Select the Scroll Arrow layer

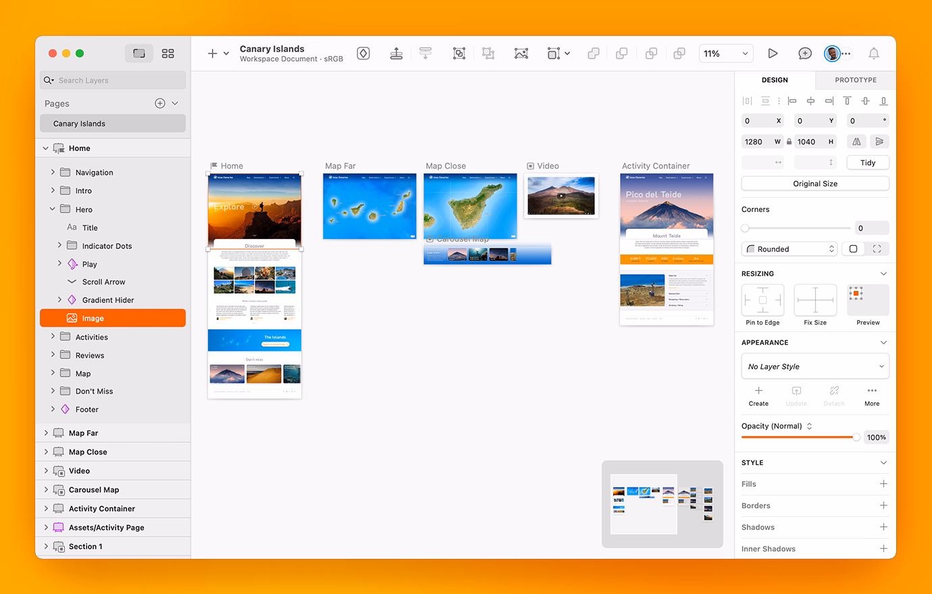104,282
